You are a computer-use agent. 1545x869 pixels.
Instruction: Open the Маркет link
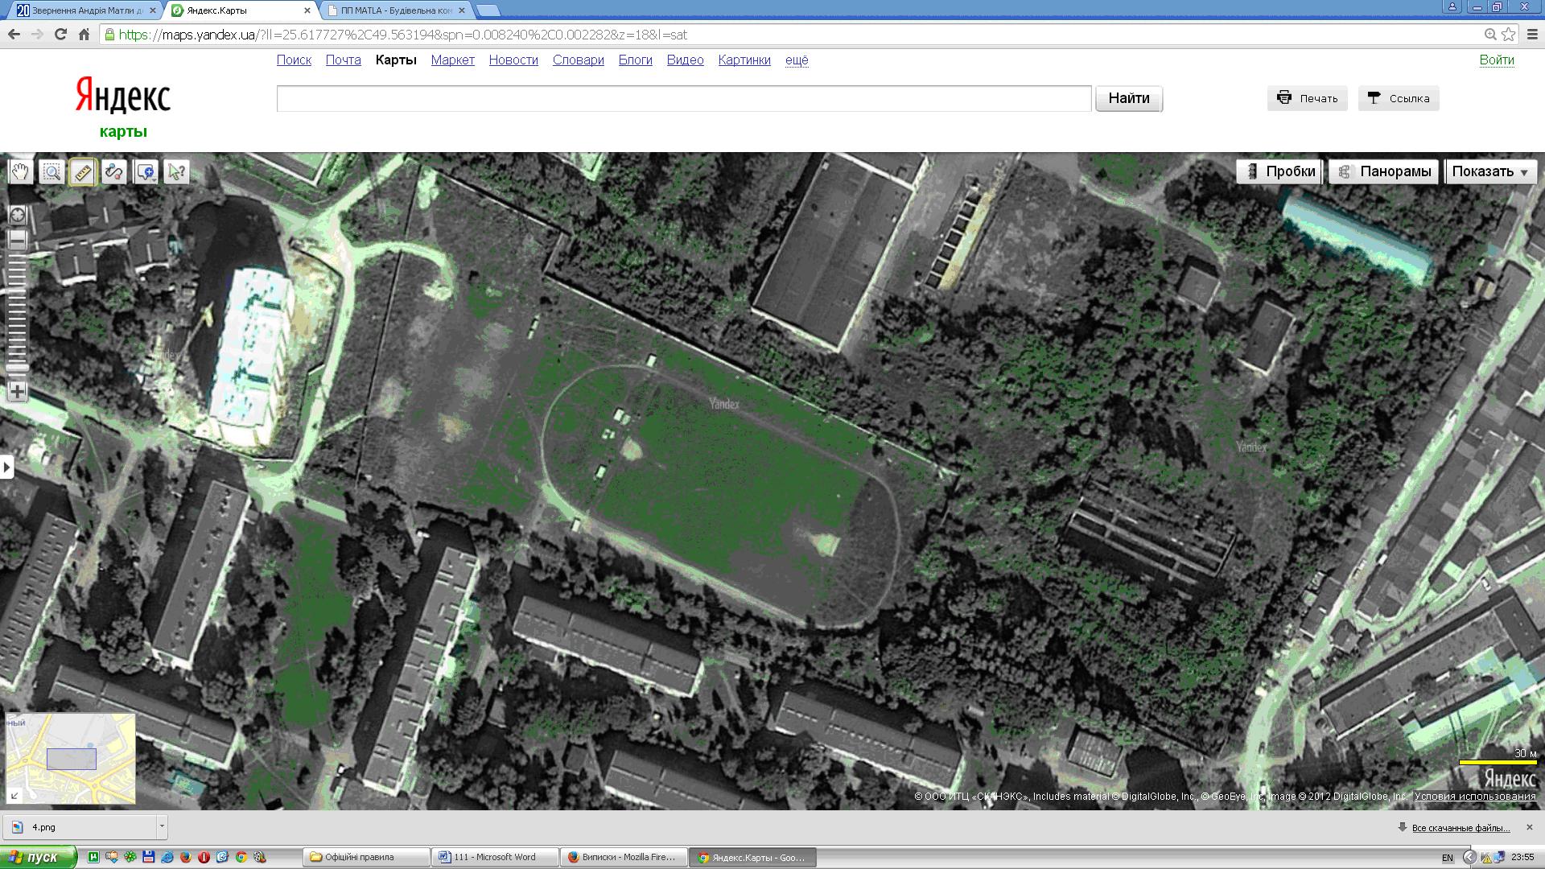(x=452, y=60)
